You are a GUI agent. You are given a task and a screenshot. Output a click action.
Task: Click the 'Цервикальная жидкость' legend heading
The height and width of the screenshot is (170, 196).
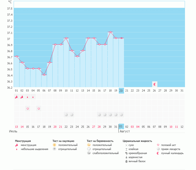pos(137,141)
